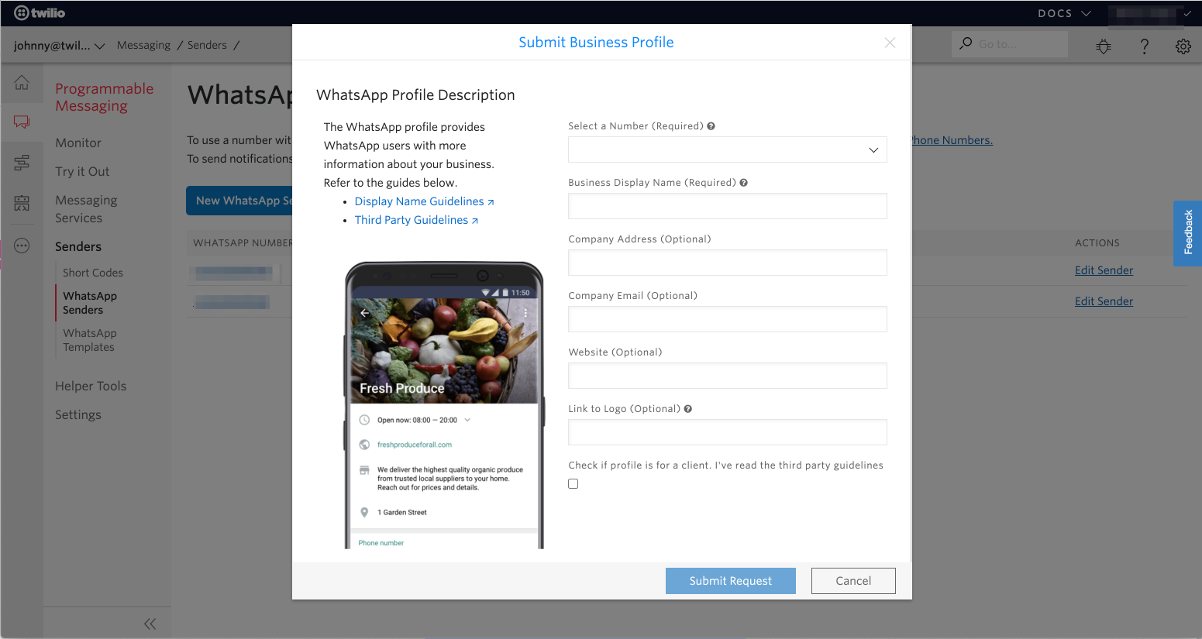Open Try it Out in sidebar
The height and width of the screenshot is (639, 1202).
pos(82,171)
